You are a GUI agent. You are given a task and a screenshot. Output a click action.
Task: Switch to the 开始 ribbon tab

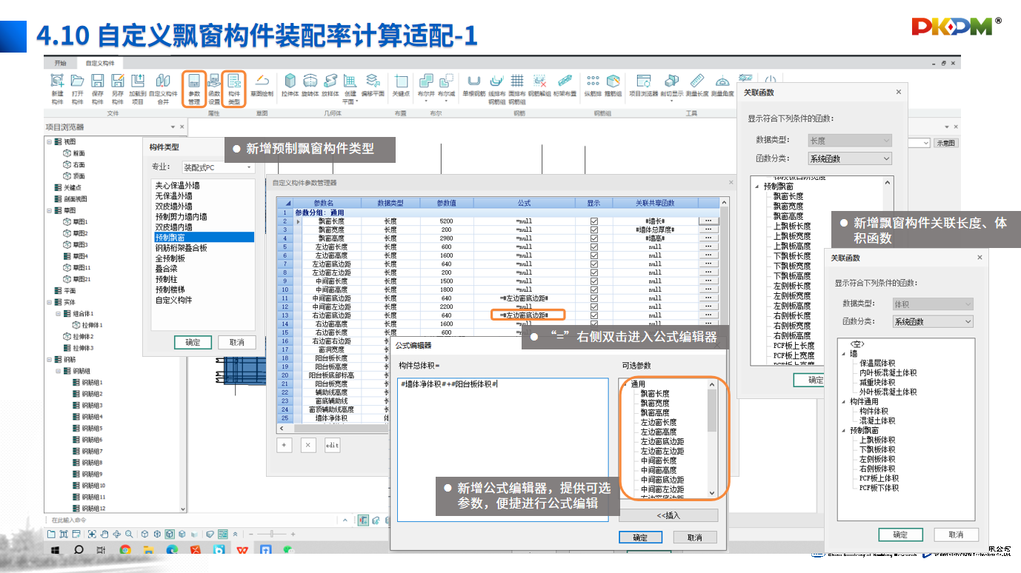point(60,64)
